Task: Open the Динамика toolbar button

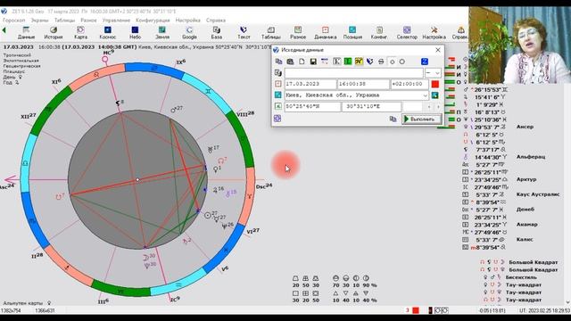Action: pos(325,32)
